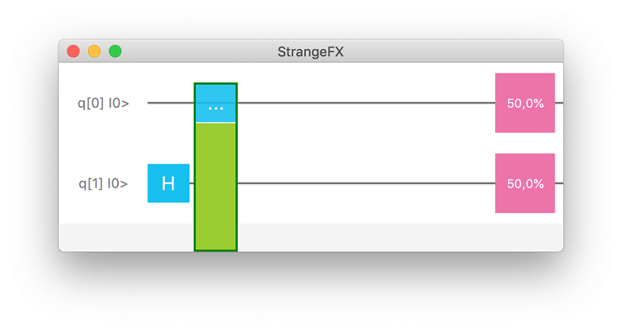Screen dimensions: 622x329
Task: Click the q[0] qubit name label
Action: (90, 104)
